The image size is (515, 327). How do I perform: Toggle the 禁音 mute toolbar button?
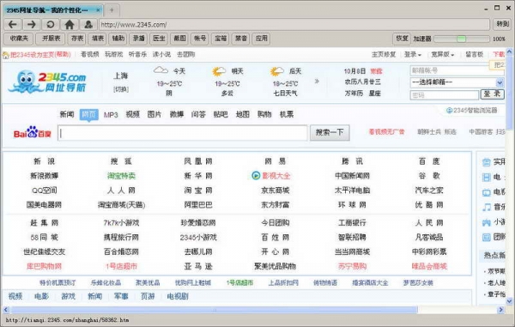click(x=240, y=39)
